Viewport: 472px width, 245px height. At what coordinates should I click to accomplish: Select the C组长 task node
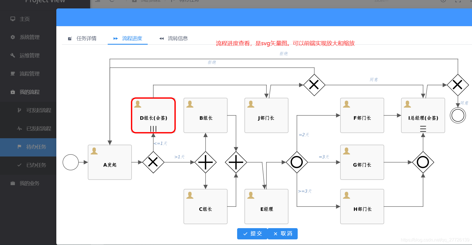206,207
